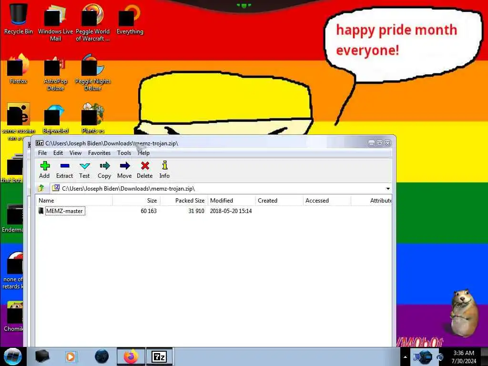Maximize the 7-Zip window
The image size is (488, 366).
pos(379,143)
